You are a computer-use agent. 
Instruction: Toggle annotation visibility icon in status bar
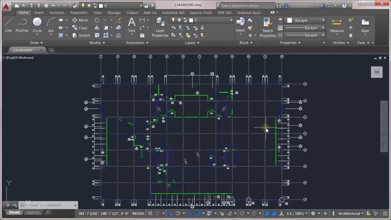point(267,213)
